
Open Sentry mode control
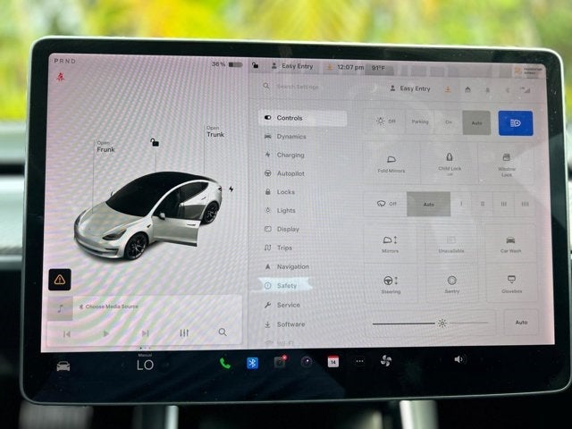coord(451,284)
